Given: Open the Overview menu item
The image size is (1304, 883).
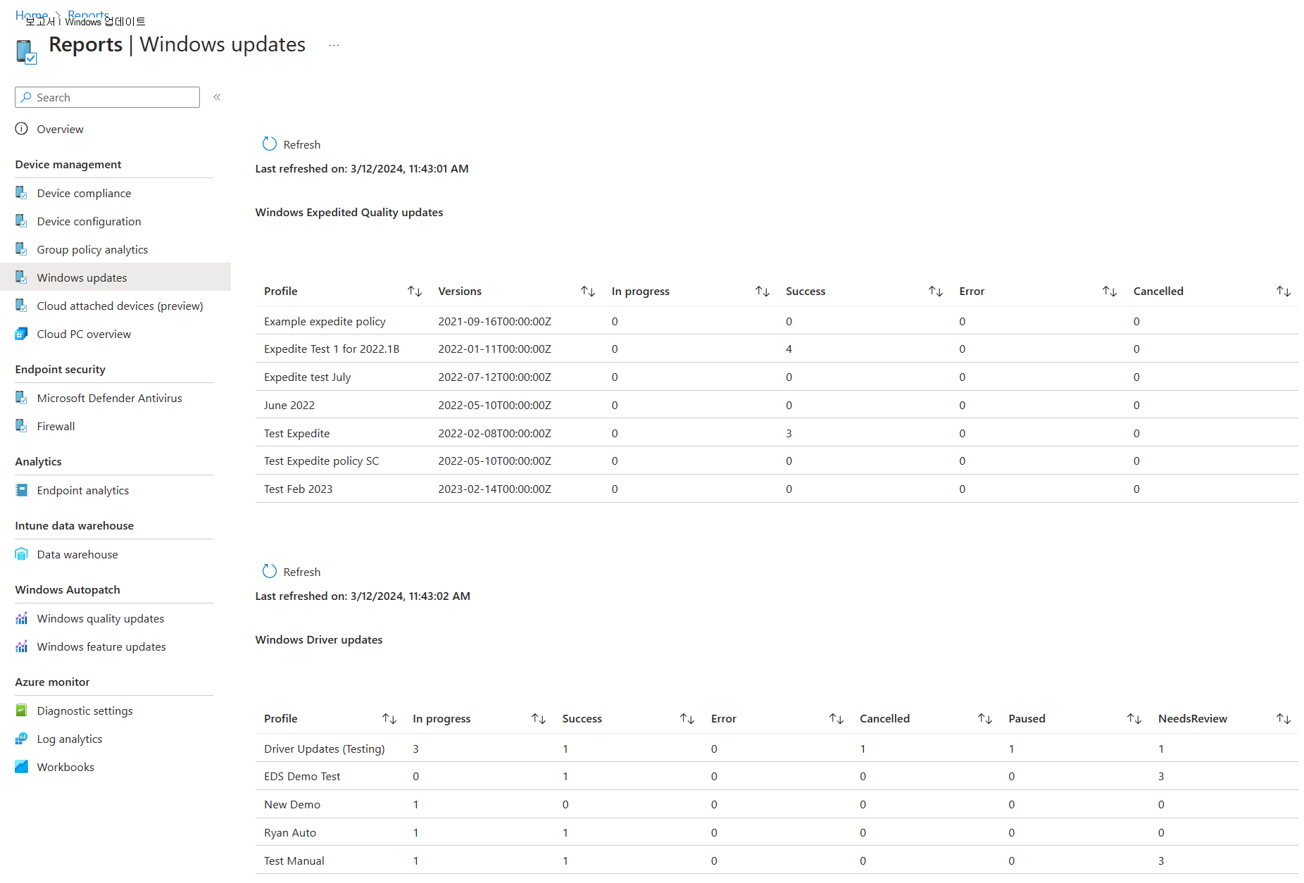Looking at the screenshot, I should [60, 129].
